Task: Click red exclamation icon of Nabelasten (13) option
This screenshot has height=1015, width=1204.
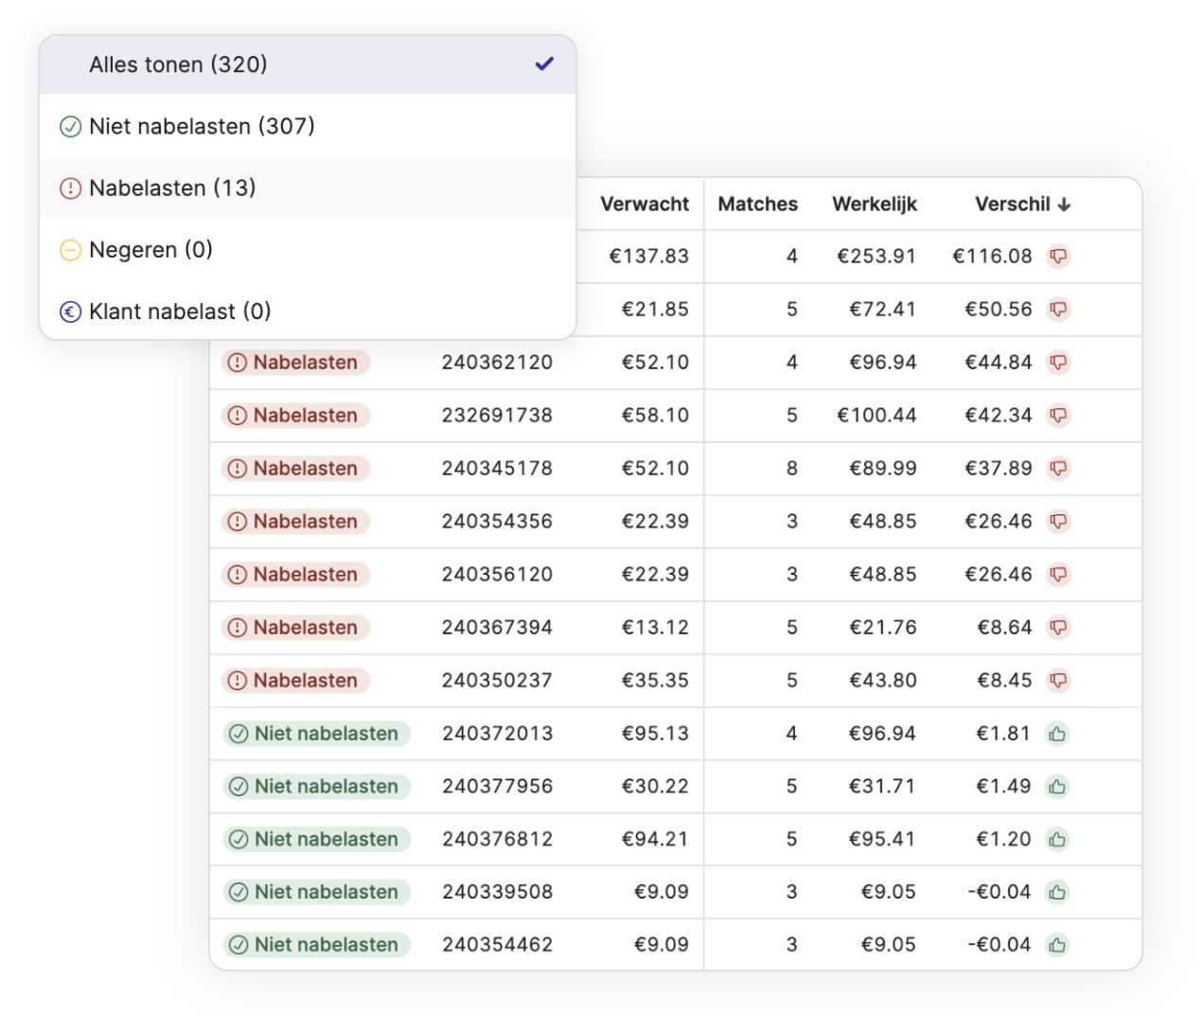Action: pyautogui.click(x=71, y=188)
